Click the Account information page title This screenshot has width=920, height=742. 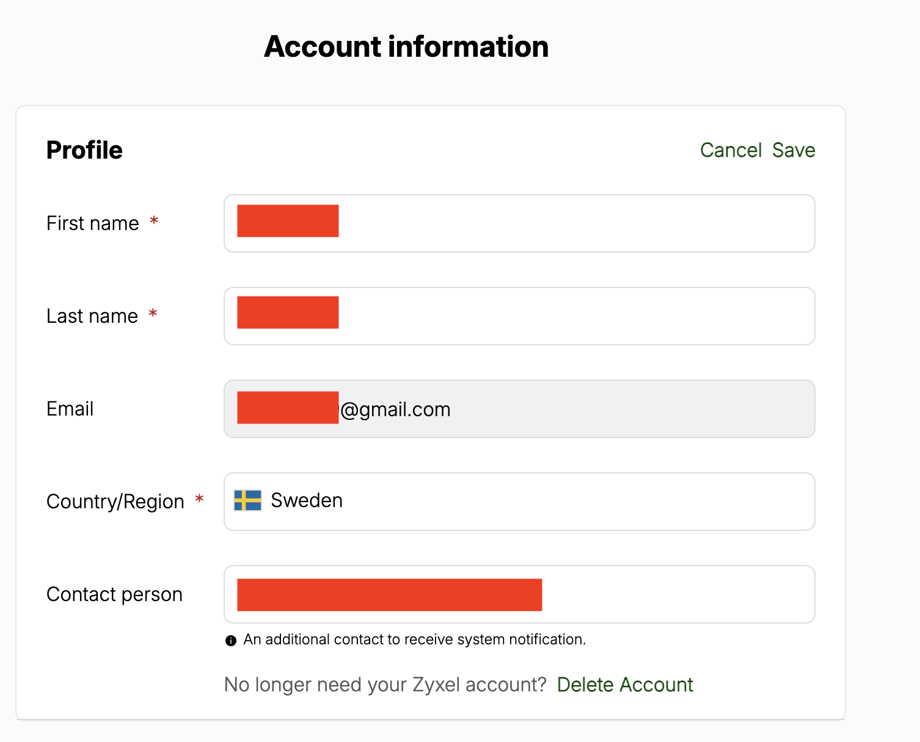pyautogui.click(x=406, y=47)
